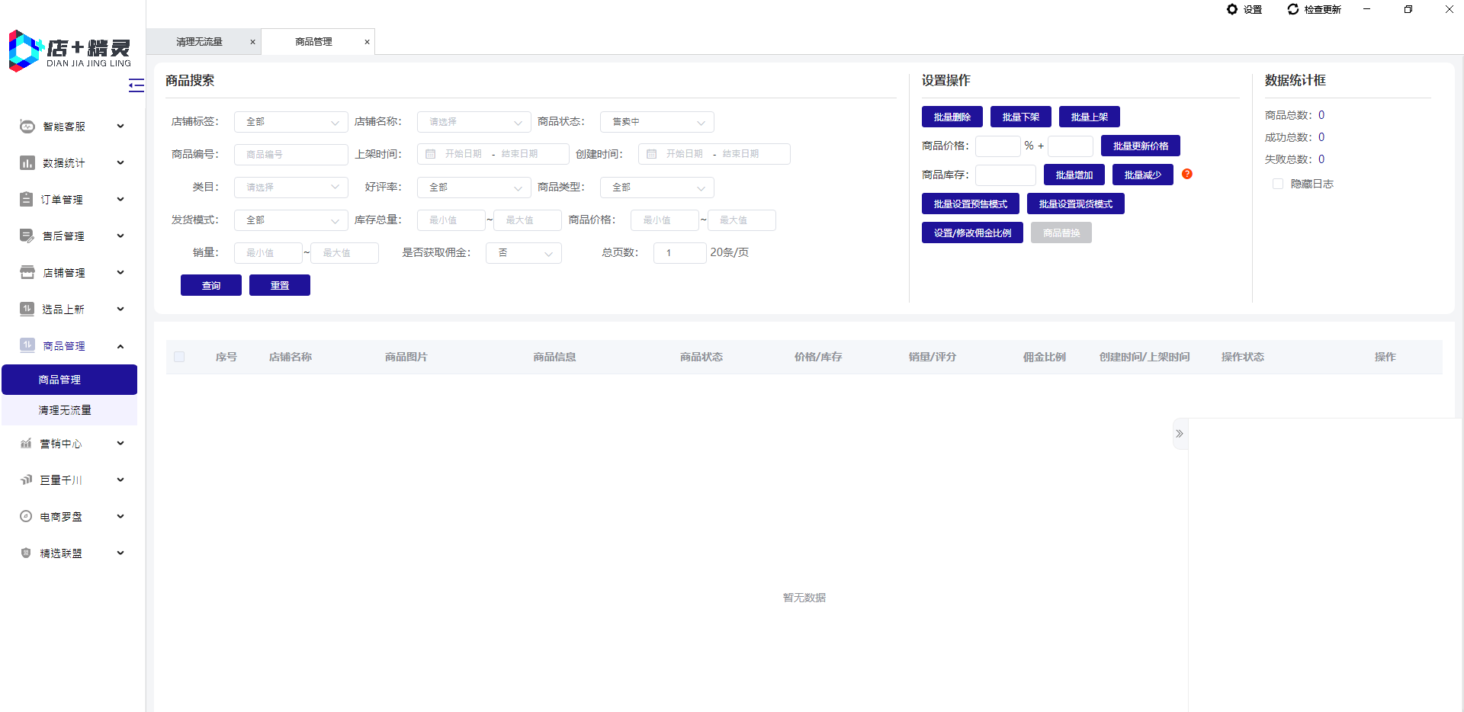
Task: Open the 店铺名称 dropdown
Action: pyautogui.click(x=474, y=122)
